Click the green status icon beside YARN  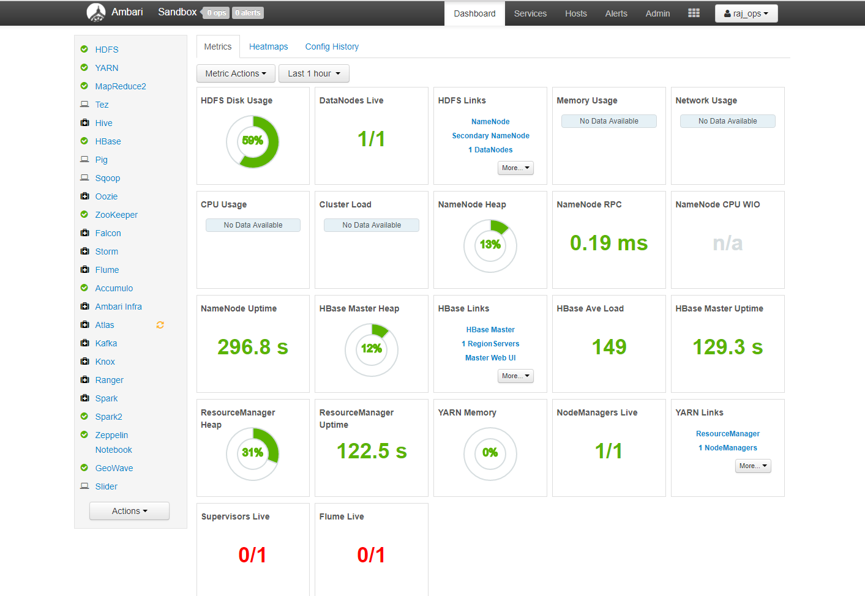coord(84,67)
